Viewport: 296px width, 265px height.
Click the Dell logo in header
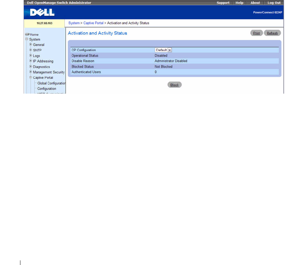(42, 13)
